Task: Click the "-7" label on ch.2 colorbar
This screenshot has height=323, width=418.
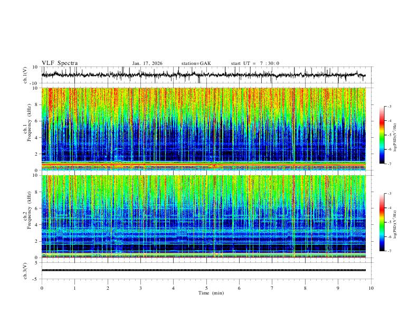Action: (x=389, y=251)
